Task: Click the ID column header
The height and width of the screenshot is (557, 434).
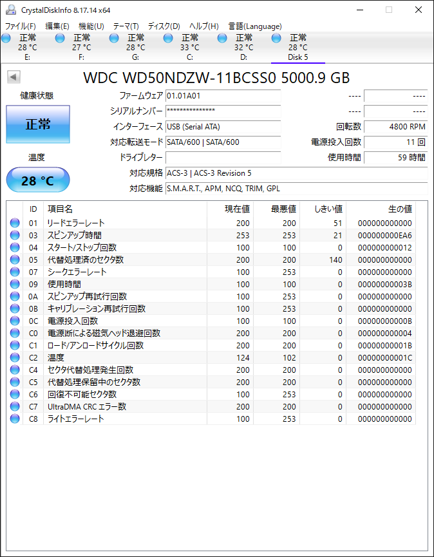Action: coord(33,209)
